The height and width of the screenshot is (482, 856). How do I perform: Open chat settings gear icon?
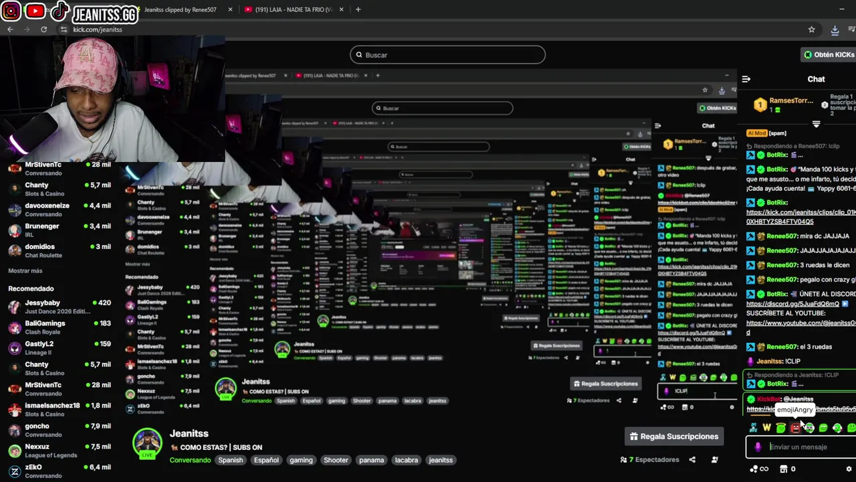(849, 469)
